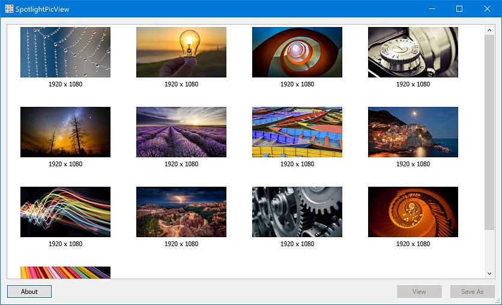The width and height of the screenshot is (502, 305).
Task: Click 1920 x 1080 label under colorful boats
Action: [x=297, y=164]
